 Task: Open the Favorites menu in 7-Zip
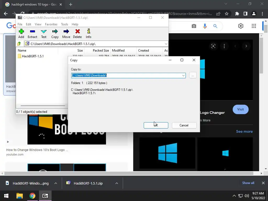(x=51, y=24)
